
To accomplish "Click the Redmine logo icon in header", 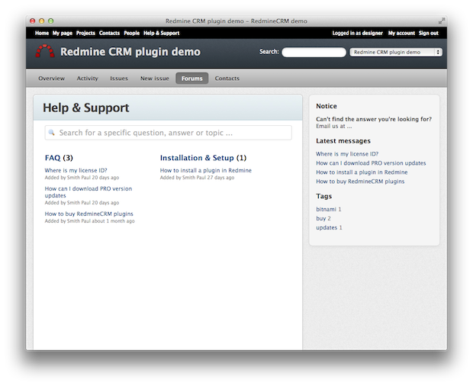I will tap(45, 53).
